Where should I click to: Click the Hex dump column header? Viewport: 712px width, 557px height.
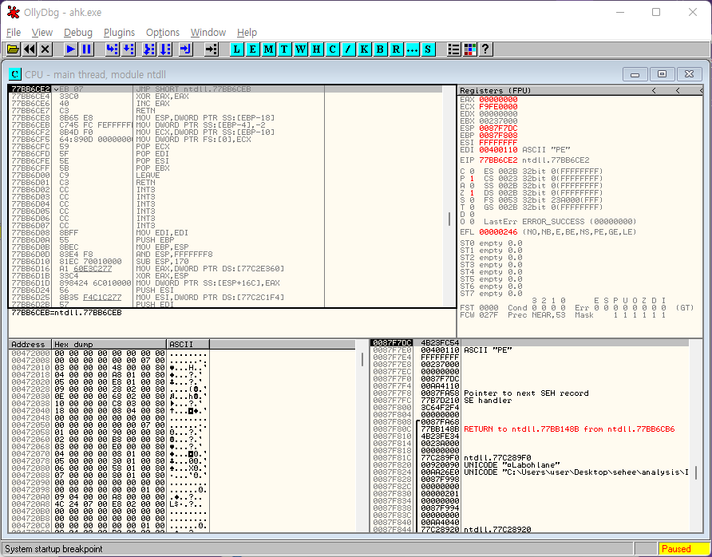pyautogui.click(x=109, y=344)
